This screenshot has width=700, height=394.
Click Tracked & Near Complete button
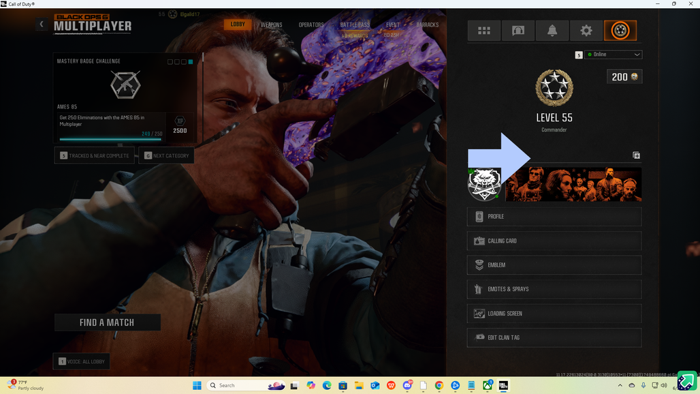click(x=94, y=155)
